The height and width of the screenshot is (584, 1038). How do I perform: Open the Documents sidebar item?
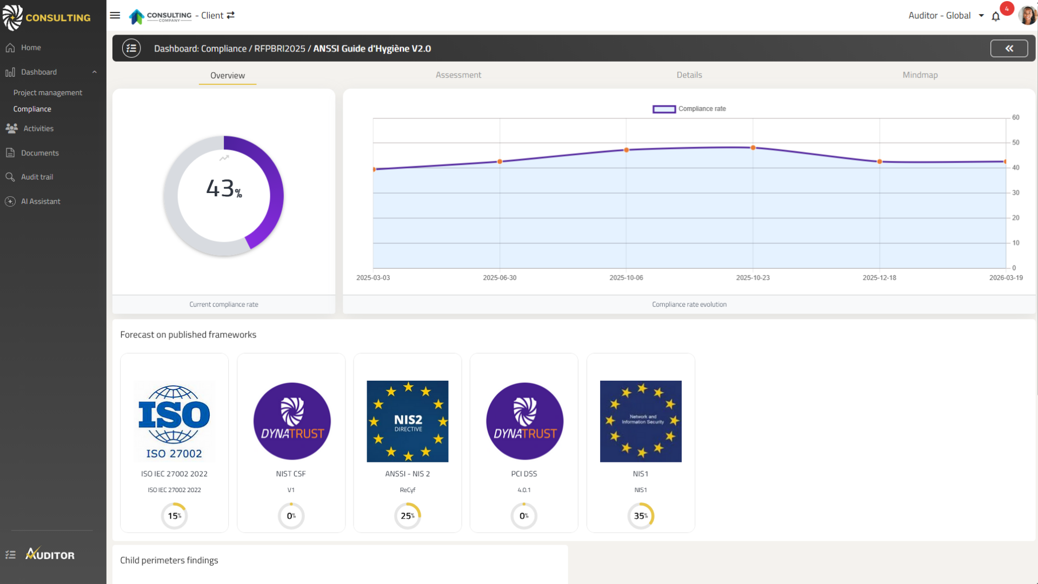click(39, 153)
